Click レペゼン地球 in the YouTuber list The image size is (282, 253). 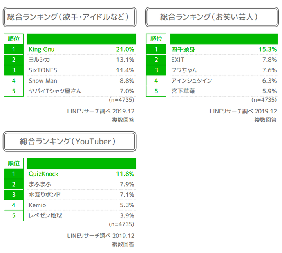(45, 215)
